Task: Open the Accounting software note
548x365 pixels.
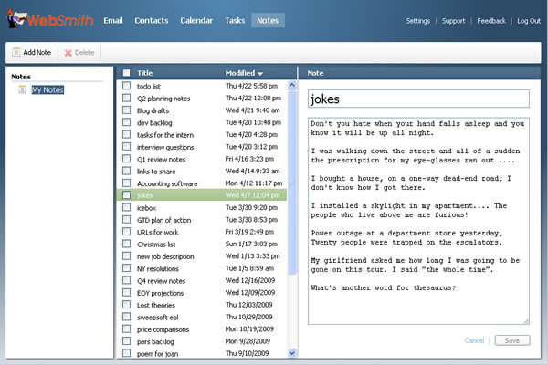Action: coord(167,183)
